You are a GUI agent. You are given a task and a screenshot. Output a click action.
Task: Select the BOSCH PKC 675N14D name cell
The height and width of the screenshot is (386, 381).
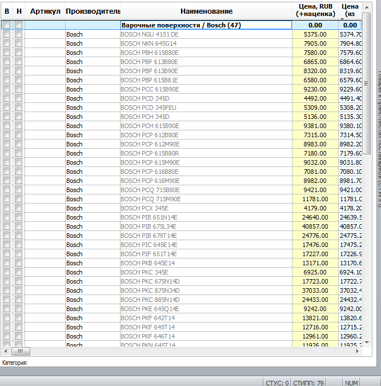pos(206,281)
